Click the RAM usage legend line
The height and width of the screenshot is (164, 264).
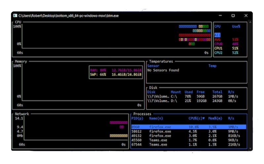click(x=116, y=70)
